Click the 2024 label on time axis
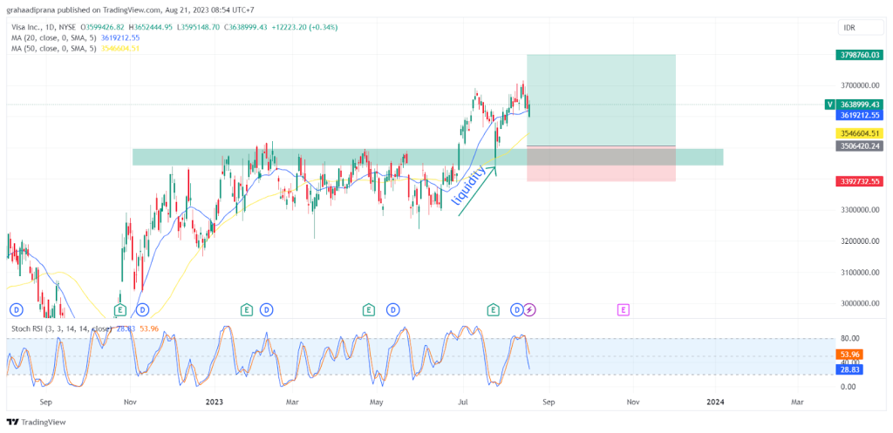 [x=715, y=402]
